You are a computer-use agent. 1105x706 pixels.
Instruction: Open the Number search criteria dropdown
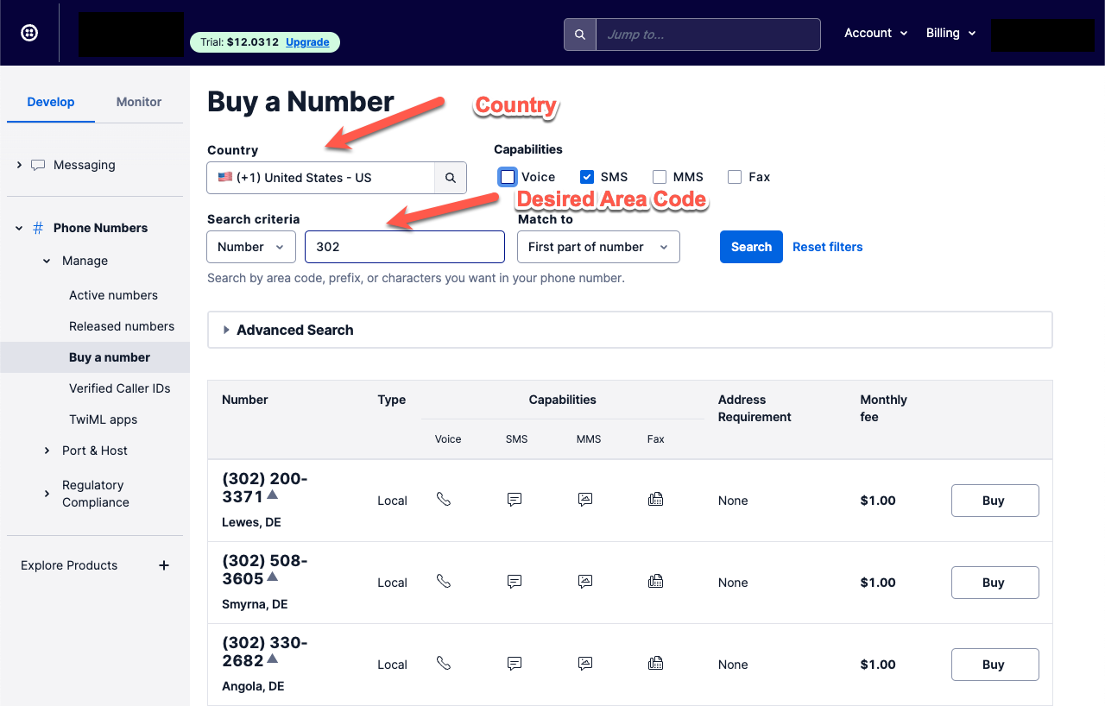[251, 247]
